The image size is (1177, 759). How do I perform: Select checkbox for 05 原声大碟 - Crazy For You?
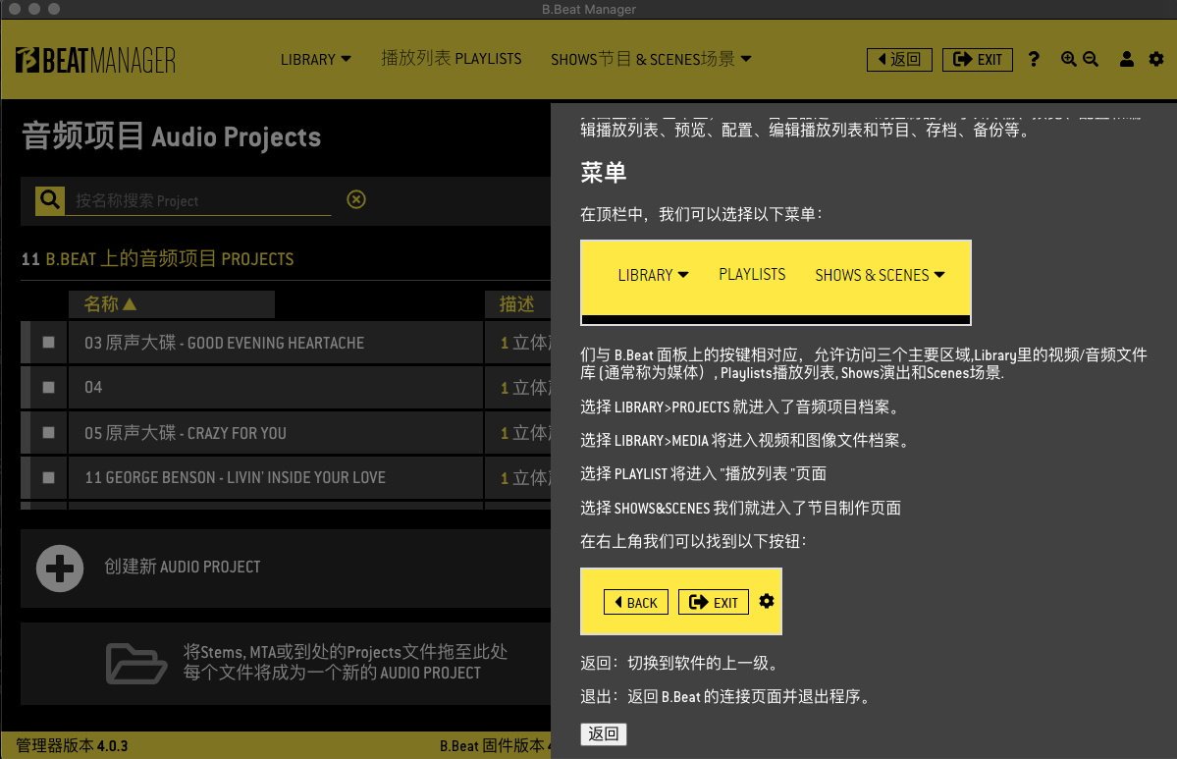coord(49,432)
